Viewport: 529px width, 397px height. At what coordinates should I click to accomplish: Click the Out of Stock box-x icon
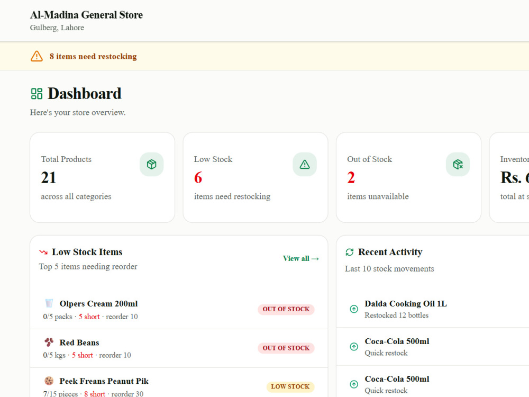tap(458, 165)
